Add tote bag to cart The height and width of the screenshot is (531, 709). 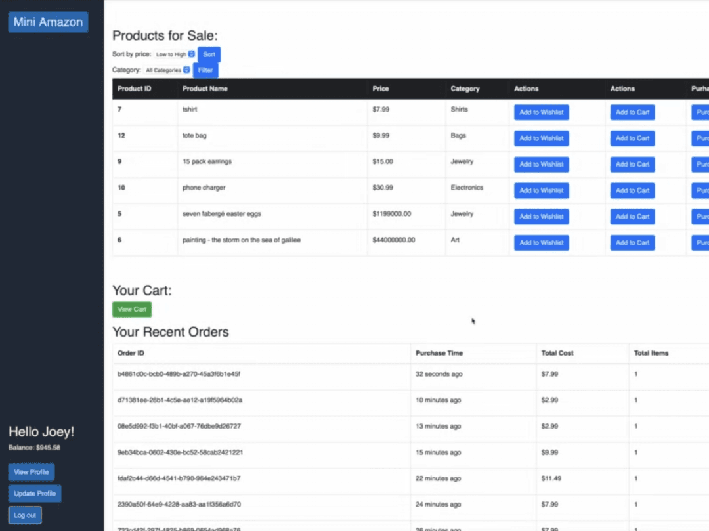(x=632, y=138)
